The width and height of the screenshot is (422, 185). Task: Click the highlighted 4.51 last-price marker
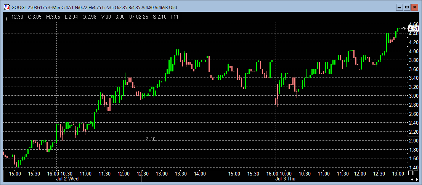pyautogui.click(x=413, y=29)
